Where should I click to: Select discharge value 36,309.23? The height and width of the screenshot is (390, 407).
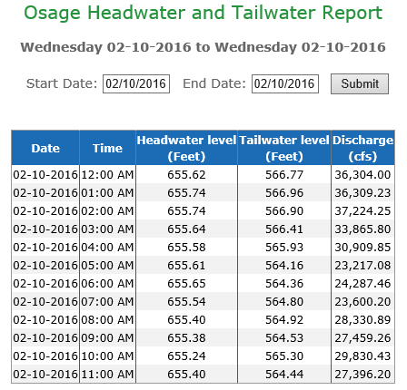pos(362,192)
